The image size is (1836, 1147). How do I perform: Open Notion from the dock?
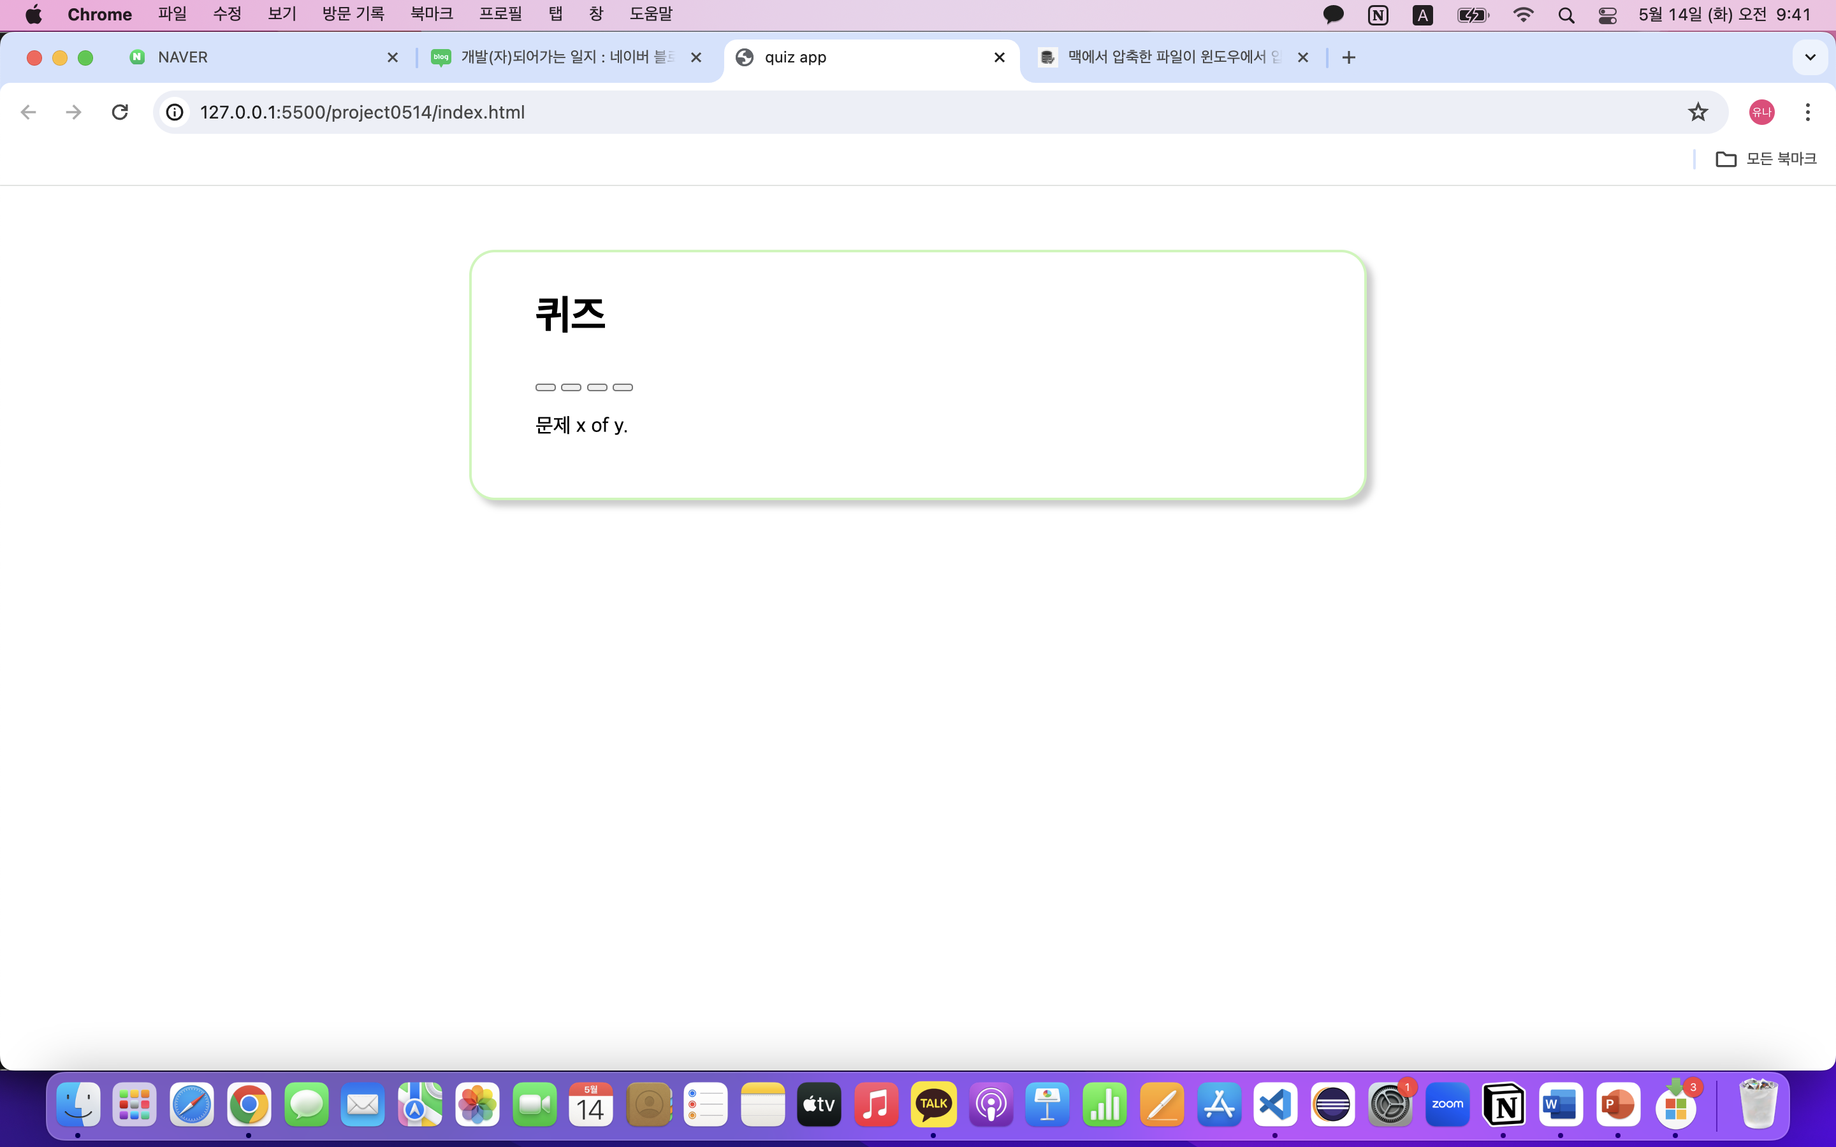point(1504,1104)
